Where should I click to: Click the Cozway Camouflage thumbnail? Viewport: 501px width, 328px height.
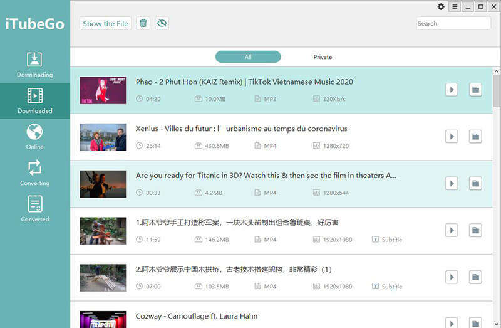point(103,320)
